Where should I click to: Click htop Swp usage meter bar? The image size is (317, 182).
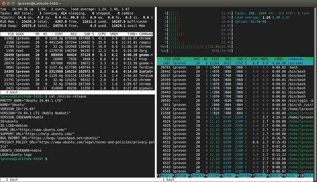[197, 51]
